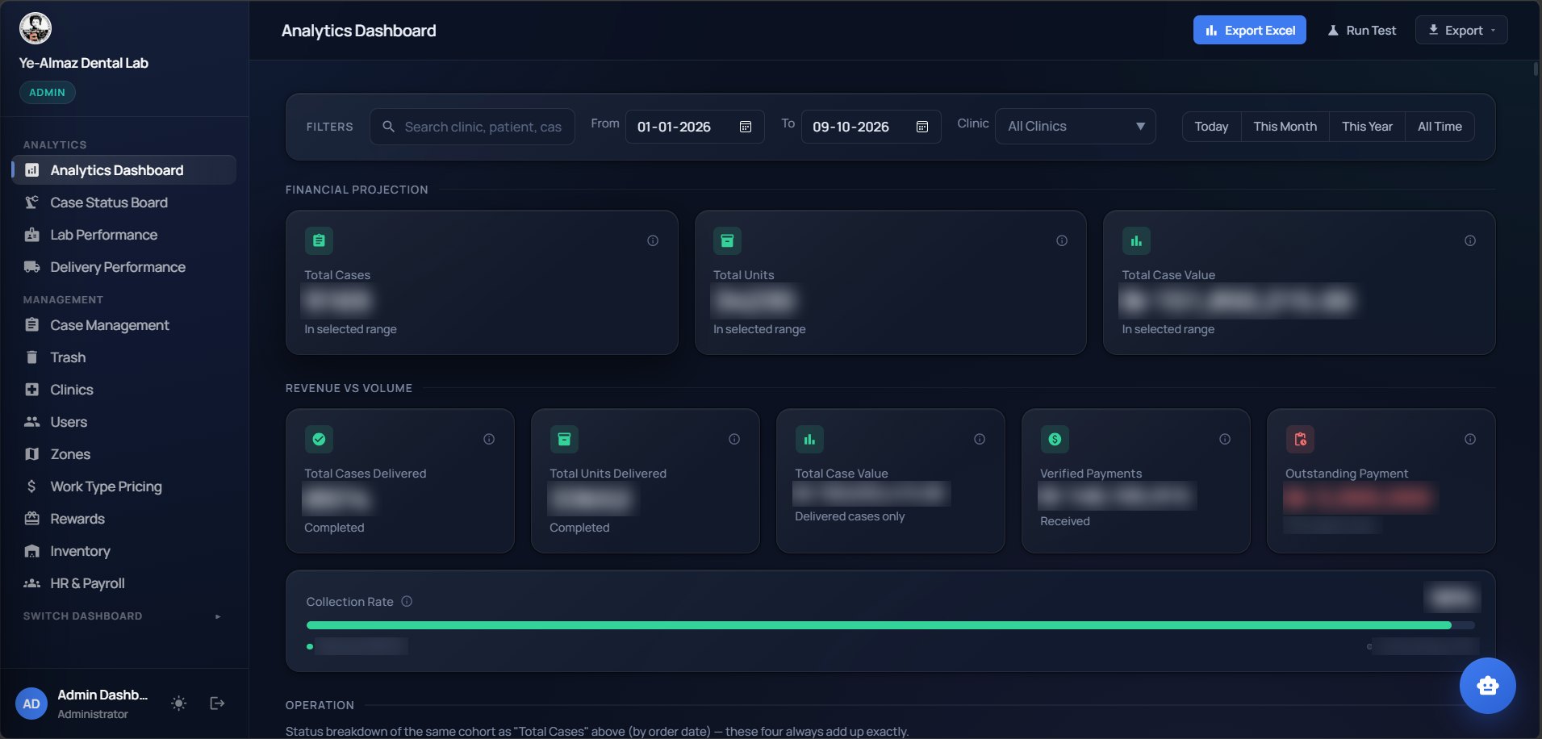The height and width of the screenshot is (739, 1542).
Task: Open the Export dropdown menu
Action: (1461, 31)
